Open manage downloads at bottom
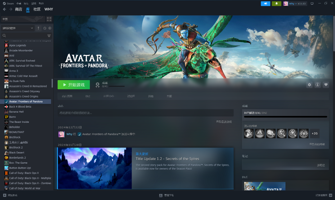335x200 pixels. click(x=167, y=195)
